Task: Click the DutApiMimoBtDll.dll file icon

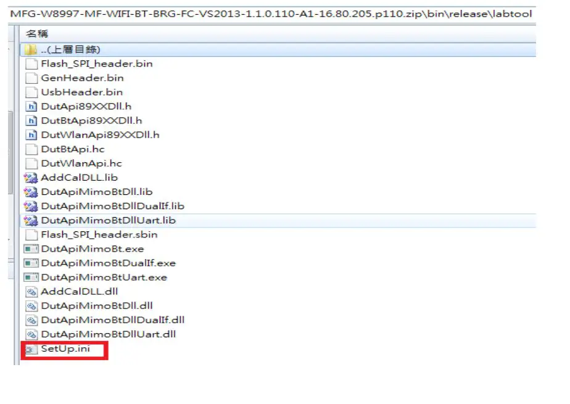Action: point(31,306)
